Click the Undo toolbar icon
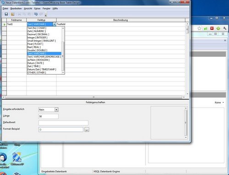 click(36, 14)
